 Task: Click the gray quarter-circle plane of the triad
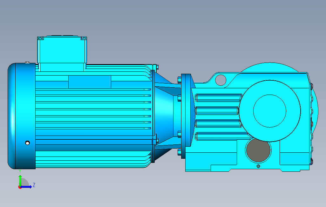(25, 183)
